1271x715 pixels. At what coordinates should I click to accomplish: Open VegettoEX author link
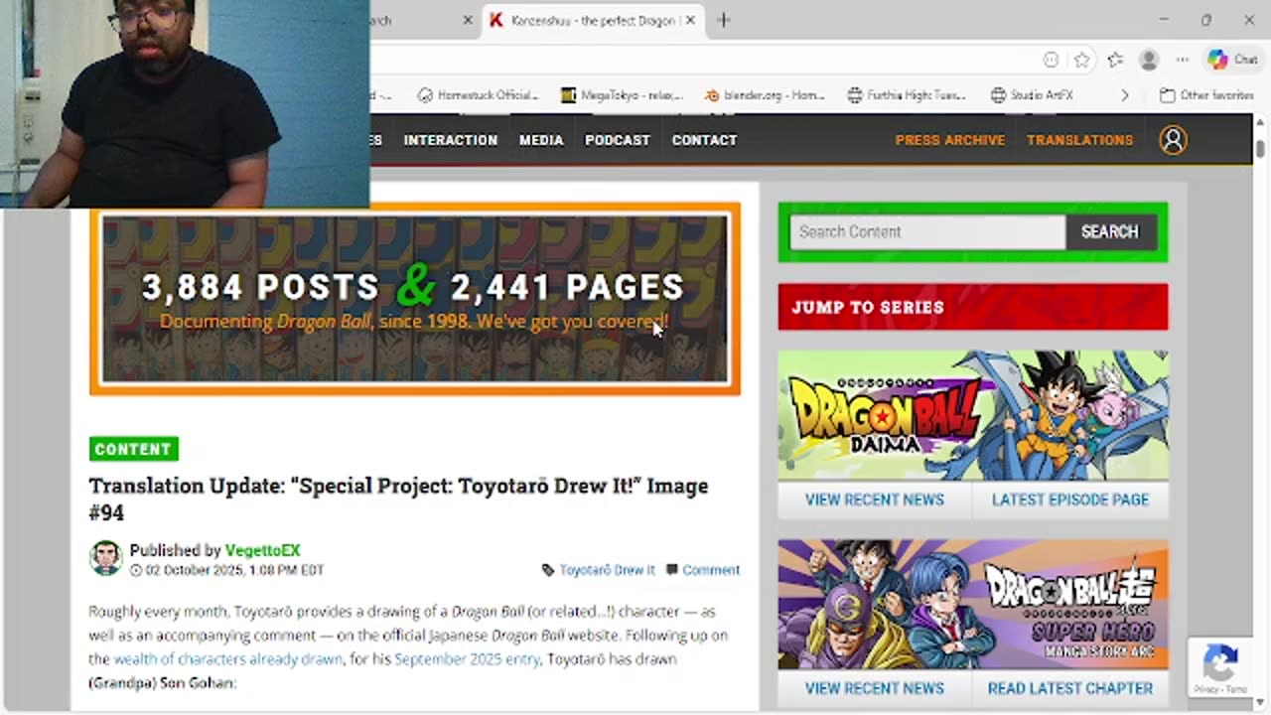[x=262, y=550]
